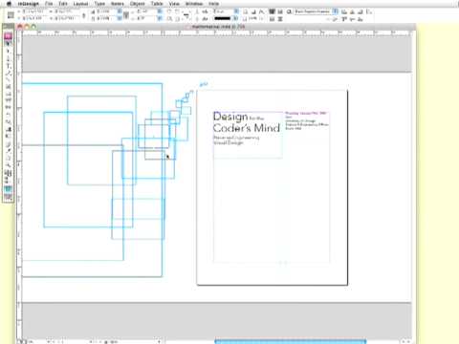Screen dimensions: 459x344
Task: Select the Pencil tool
Action: [9, 74]
